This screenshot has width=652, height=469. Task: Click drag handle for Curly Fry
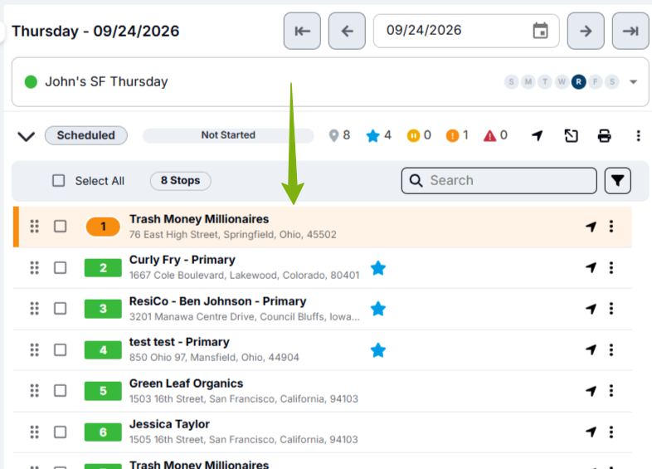[x=35, y=267]
